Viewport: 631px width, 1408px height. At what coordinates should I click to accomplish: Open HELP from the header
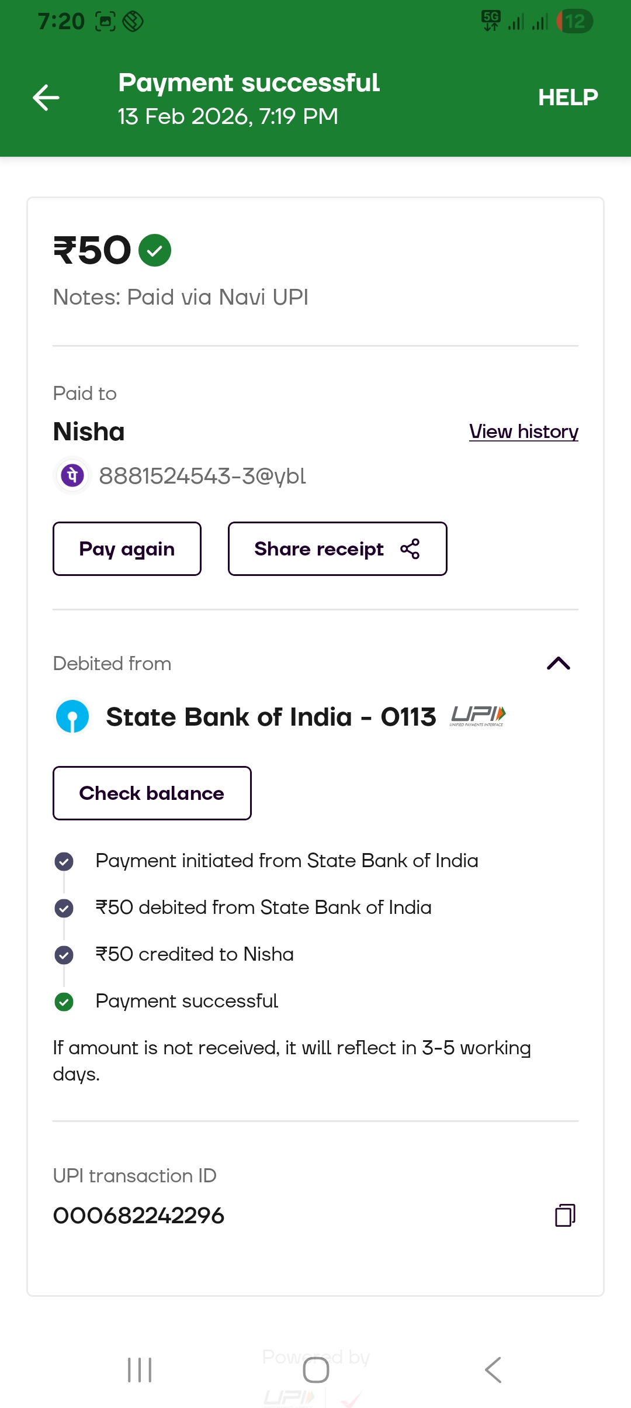568,97
